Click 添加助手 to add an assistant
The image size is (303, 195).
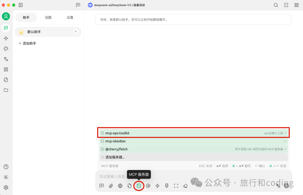click(x=27, y=43)
